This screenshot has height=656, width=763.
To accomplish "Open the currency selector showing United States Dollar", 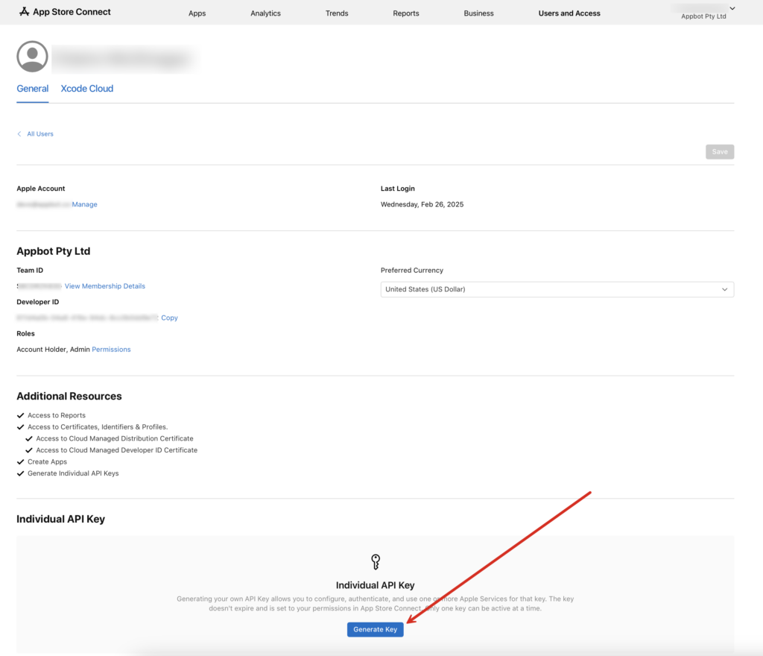I will point(557,289).
